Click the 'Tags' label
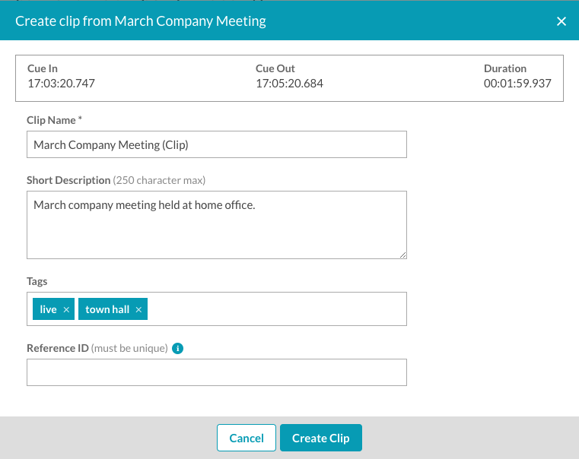 37,282
